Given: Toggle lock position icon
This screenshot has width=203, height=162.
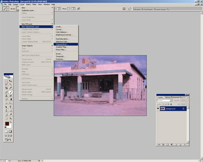Looking at the screenshot, I should coord(168,104).
